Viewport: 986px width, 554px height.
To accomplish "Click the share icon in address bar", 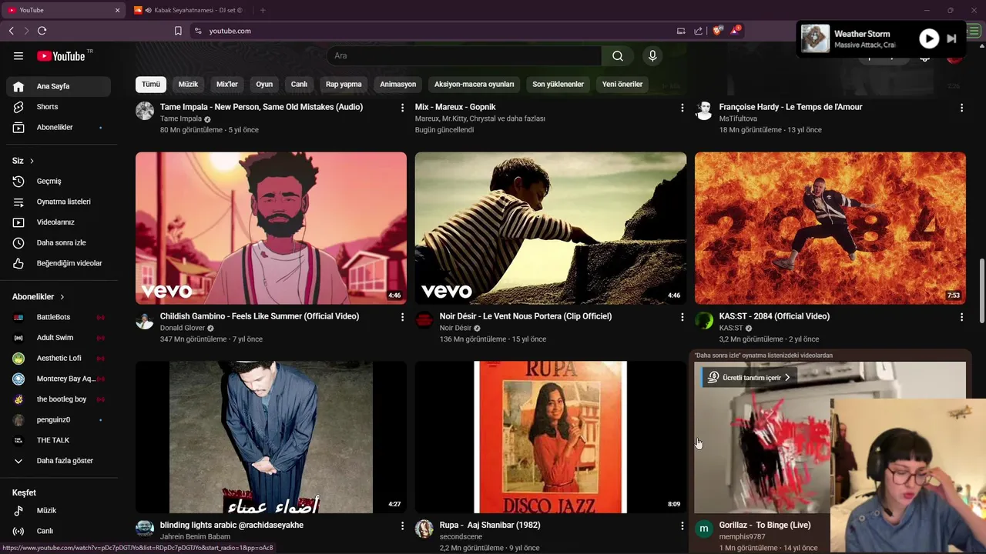I will (698, 31).
